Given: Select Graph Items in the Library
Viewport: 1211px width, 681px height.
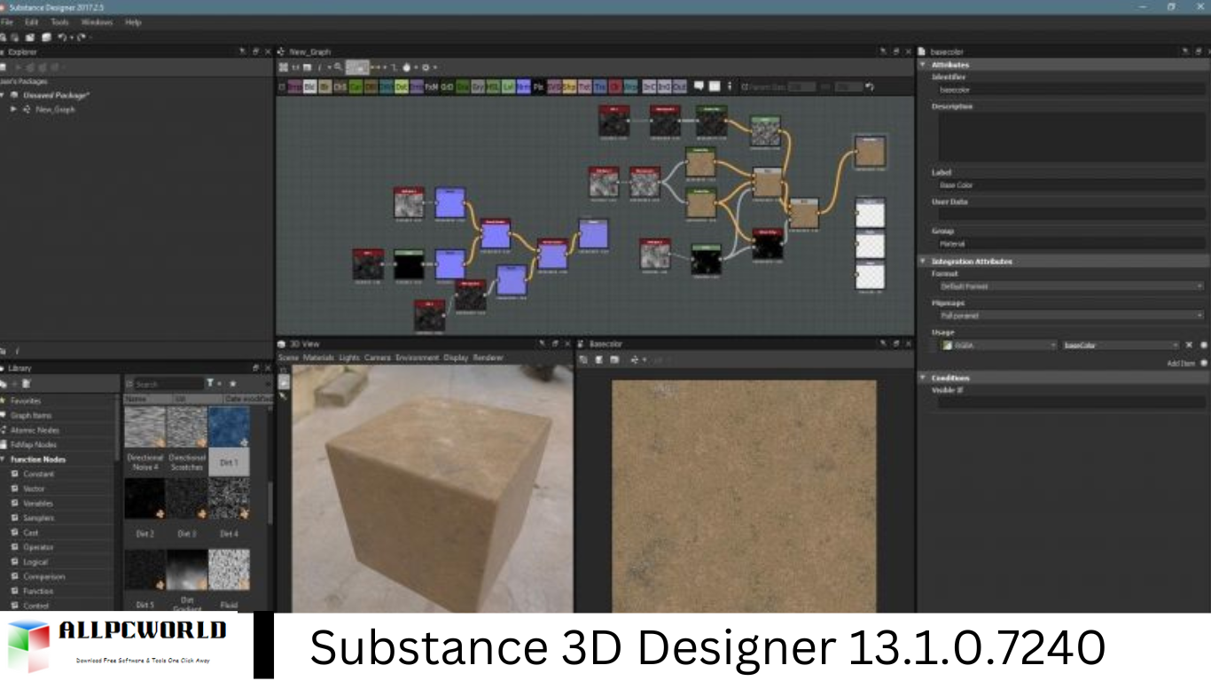Looking at the screenshot, I should click(x=31, y=415).
